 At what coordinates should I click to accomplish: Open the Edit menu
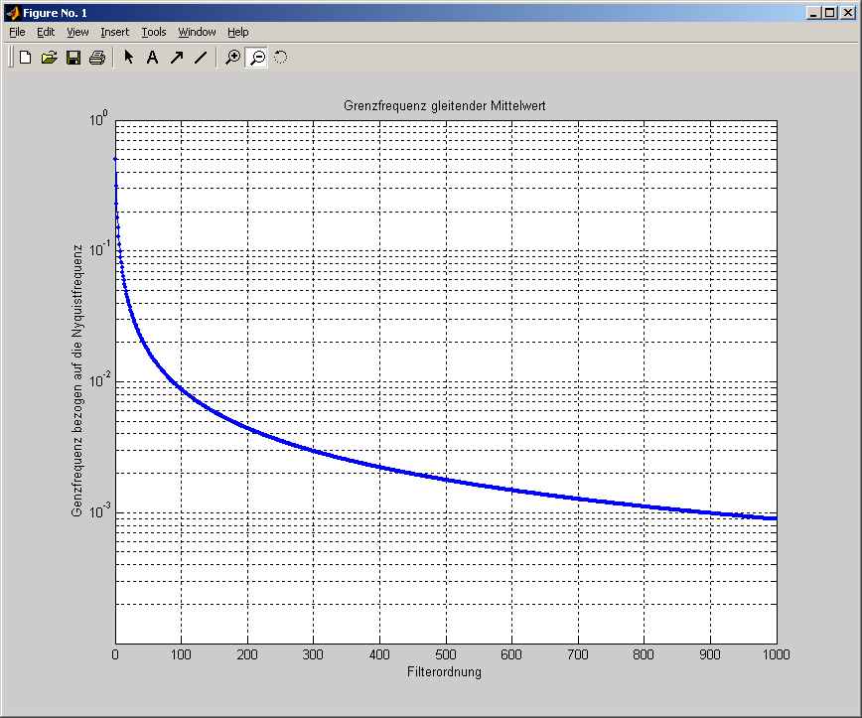pyautogui.click(x=46, y=32)
